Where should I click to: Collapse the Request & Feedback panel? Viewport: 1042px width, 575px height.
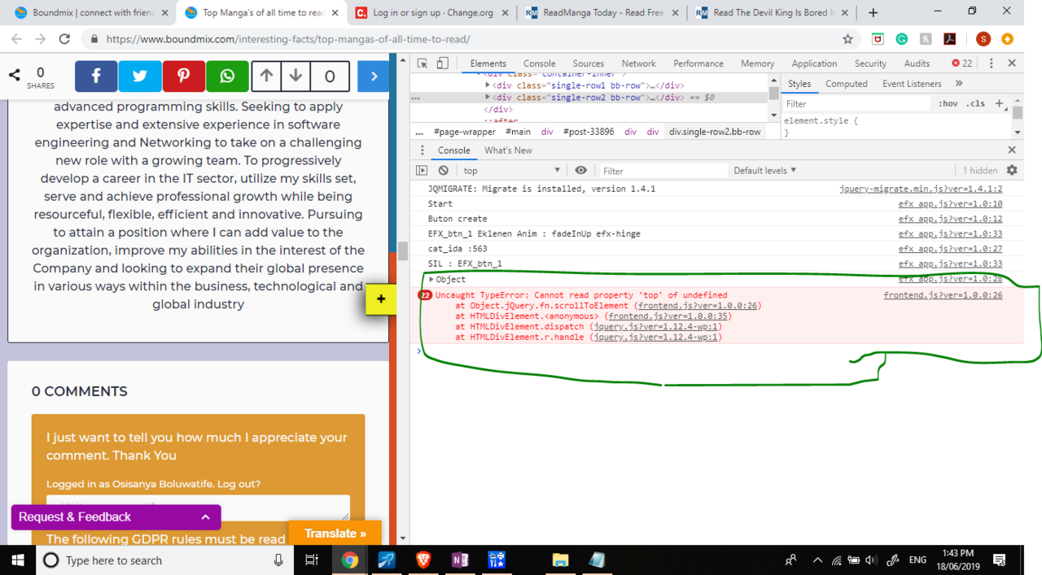point(205,517)
